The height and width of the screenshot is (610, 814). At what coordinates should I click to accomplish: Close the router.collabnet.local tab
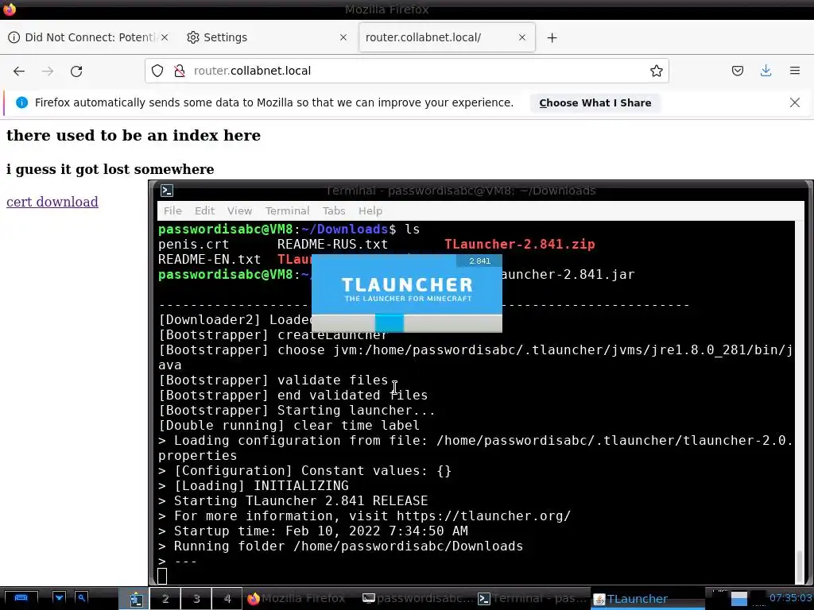click(522, 37)
